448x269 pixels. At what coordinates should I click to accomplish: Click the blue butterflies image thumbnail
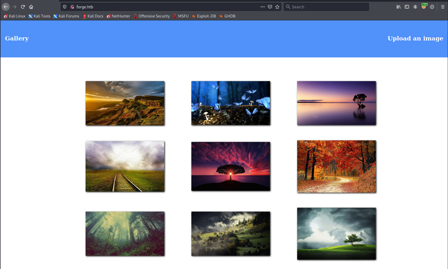click(x=231, y=103)
